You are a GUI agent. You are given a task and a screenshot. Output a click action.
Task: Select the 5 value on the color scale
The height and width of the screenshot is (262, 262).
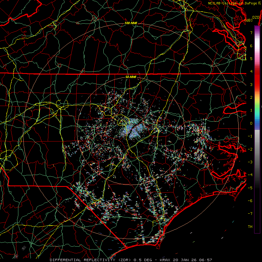coord(251,59)
